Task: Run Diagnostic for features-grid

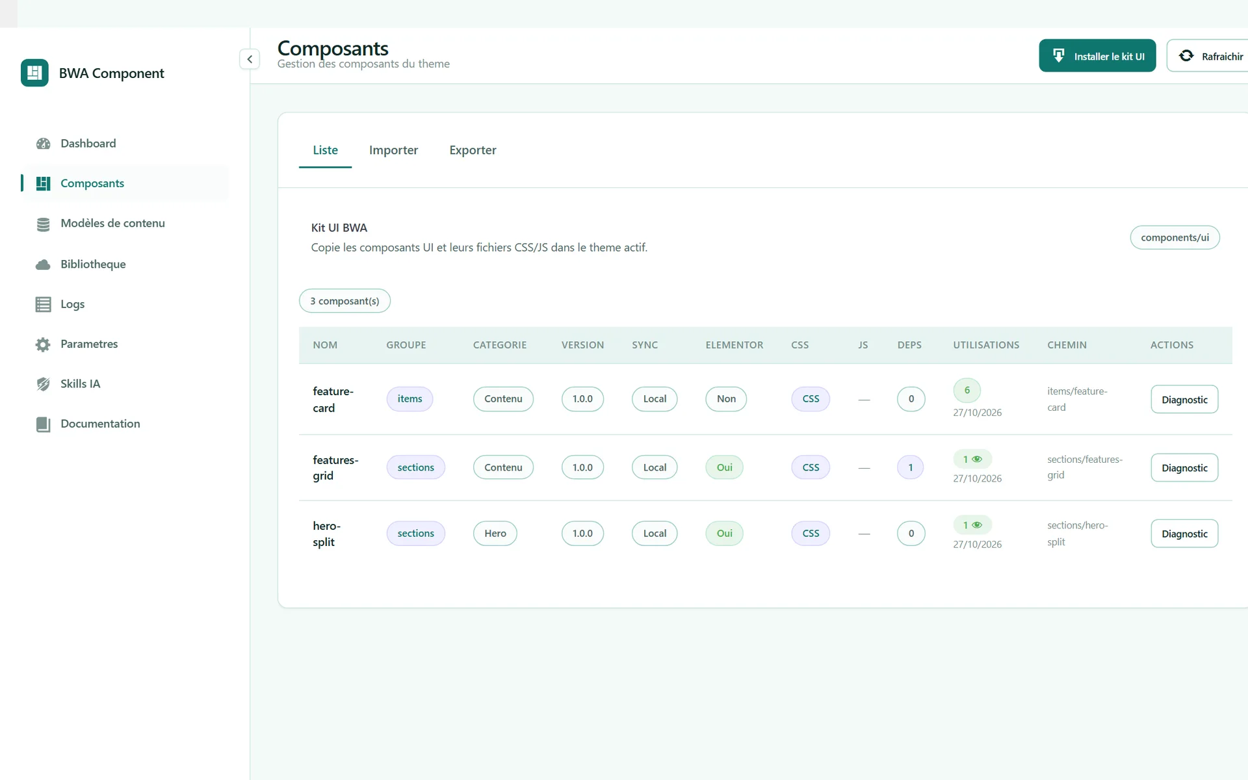Action: point(1184,467)
